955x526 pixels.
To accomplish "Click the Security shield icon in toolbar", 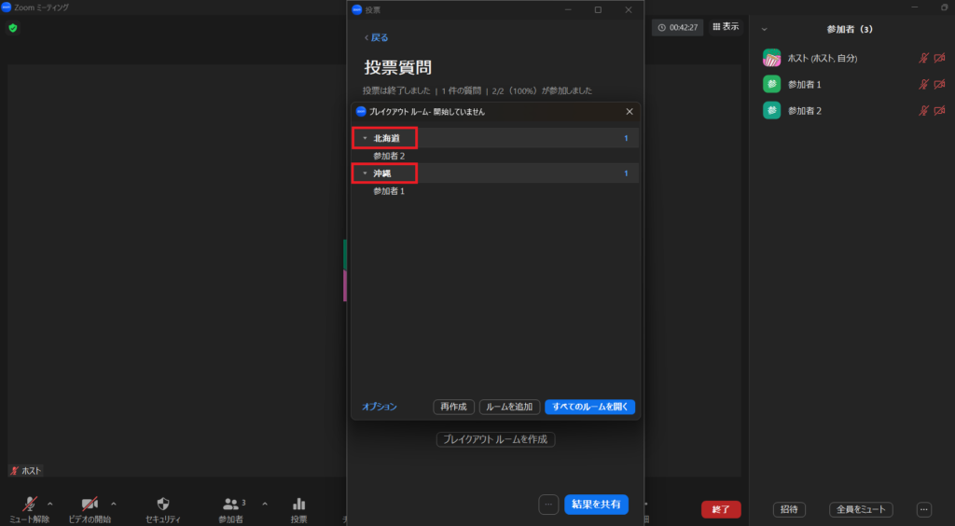I will pos(163,504).
